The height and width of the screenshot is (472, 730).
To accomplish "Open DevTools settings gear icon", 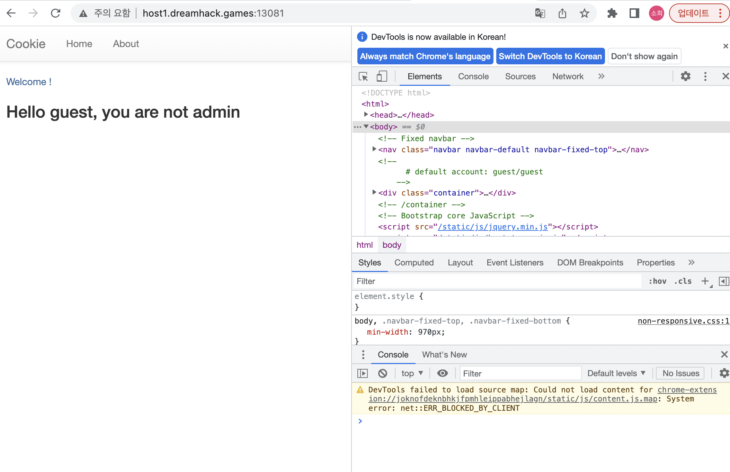I will (x=685, y=76).
